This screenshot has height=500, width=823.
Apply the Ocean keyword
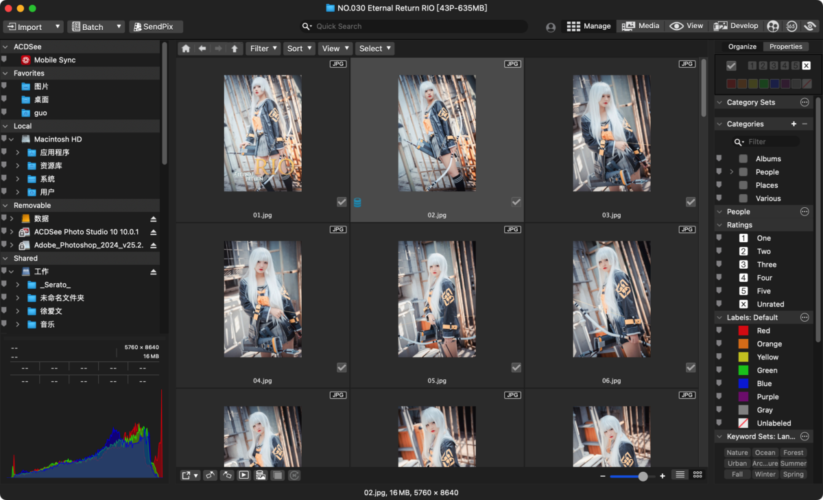pyautogui.click(x=765, y=453)
